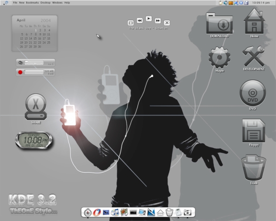Open the DVD disc icon
276x221 pixels.
coord(253,93)
